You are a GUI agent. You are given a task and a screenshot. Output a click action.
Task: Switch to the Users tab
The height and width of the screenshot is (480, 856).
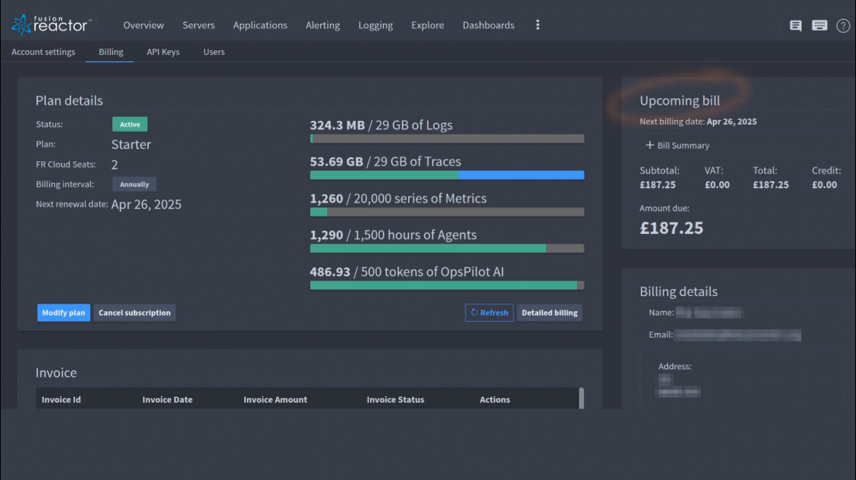coord(214,52)
